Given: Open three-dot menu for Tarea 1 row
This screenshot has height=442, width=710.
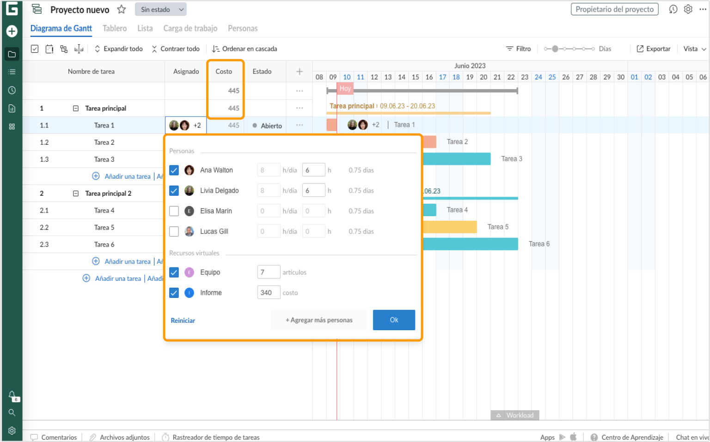Looking at the screenshot, I should pyautogui.click(x=300, y=125).
